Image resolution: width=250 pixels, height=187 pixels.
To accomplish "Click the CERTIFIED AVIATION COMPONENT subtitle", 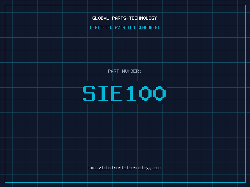I will [x=125, y=27].
